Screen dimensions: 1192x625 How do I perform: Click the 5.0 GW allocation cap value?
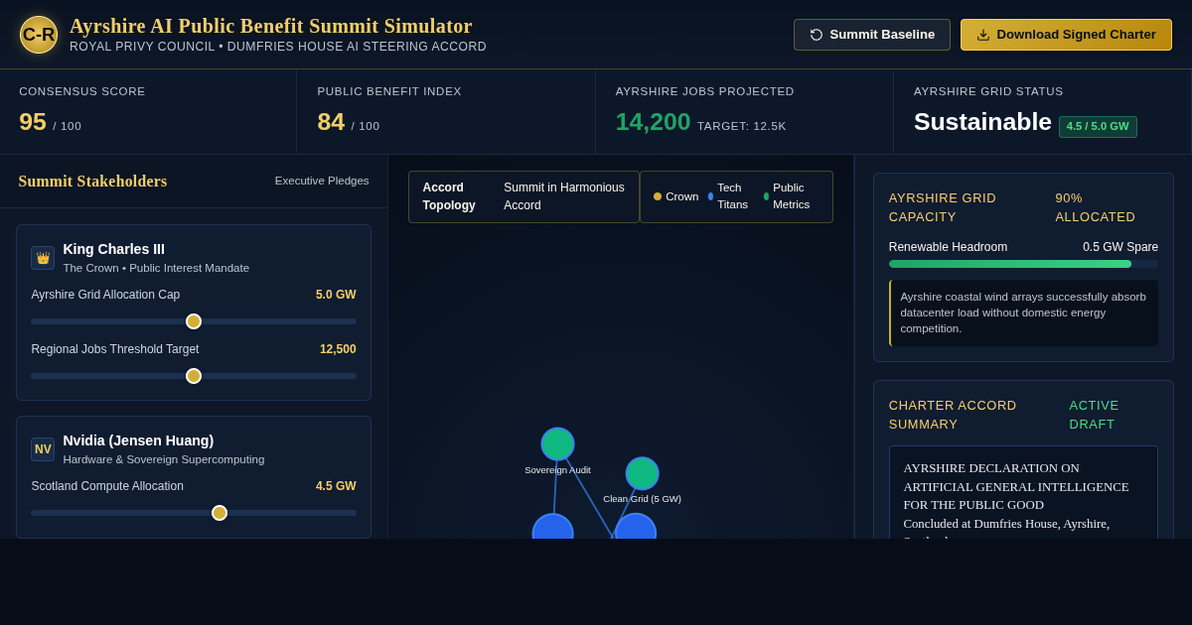pos(336,295)
